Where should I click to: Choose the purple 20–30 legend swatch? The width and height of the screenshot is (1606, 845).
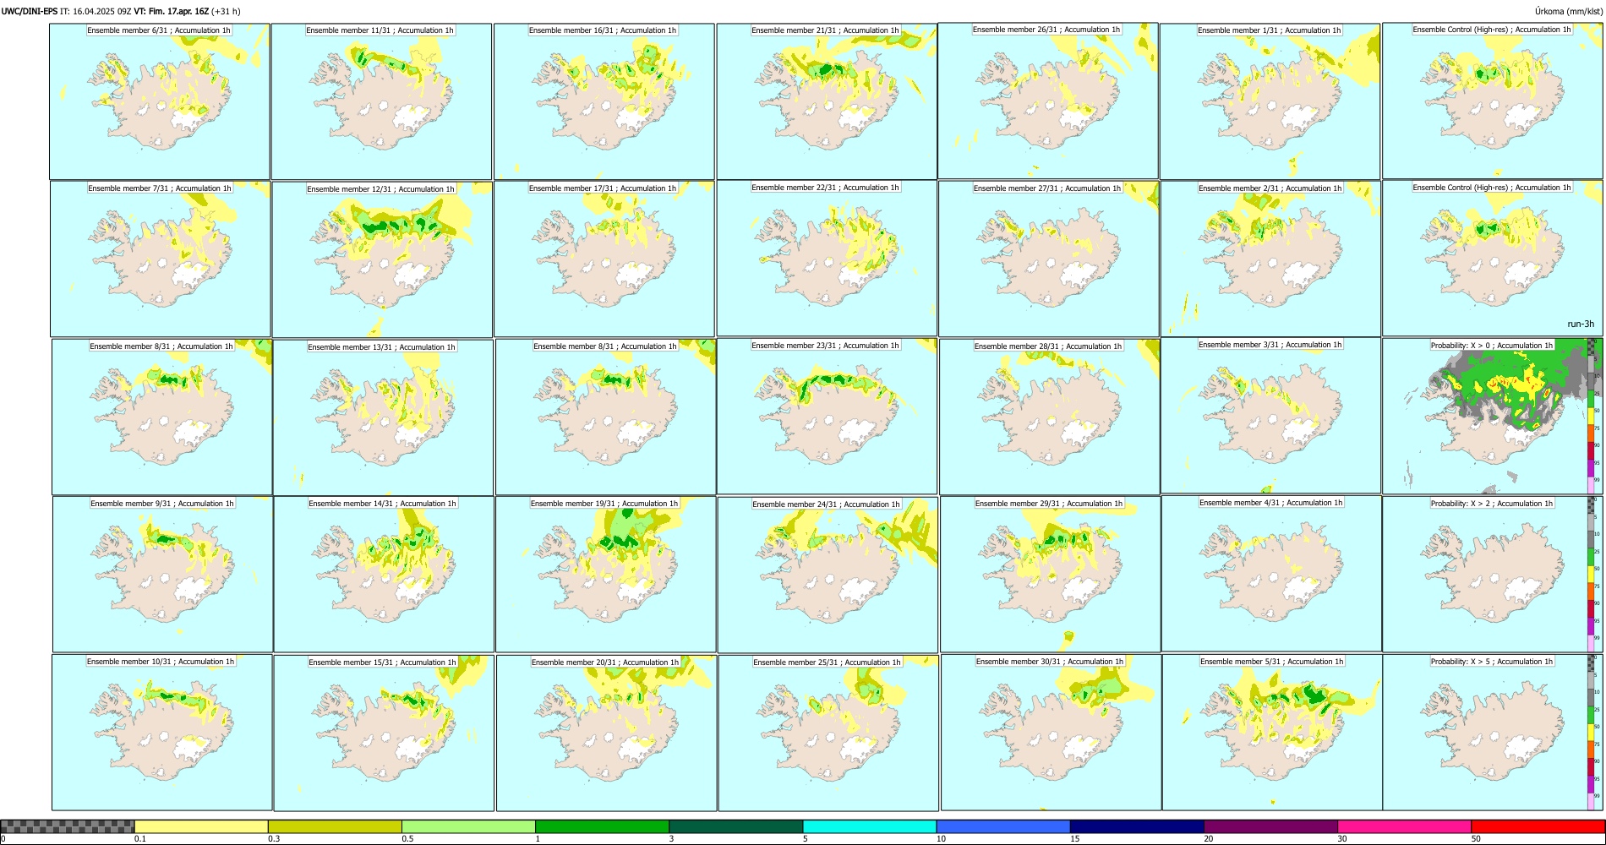(x=1270, y=826)
